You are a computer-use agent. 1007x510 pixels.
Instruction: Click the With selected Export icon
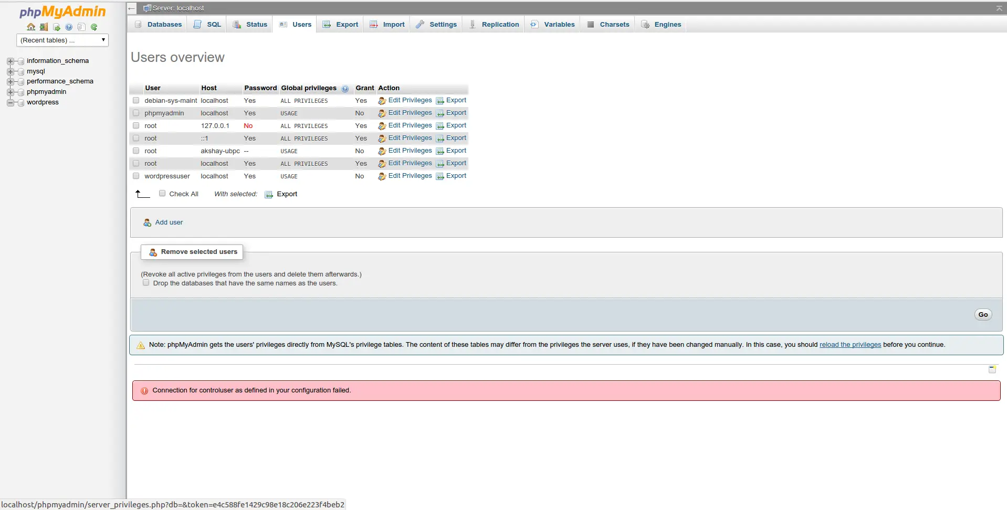(x=269, y=195)
